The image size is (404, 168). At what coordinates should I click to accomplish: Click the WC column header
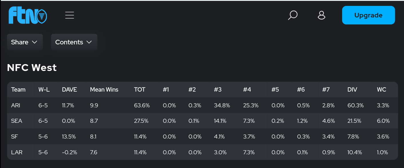coord(381,90)
